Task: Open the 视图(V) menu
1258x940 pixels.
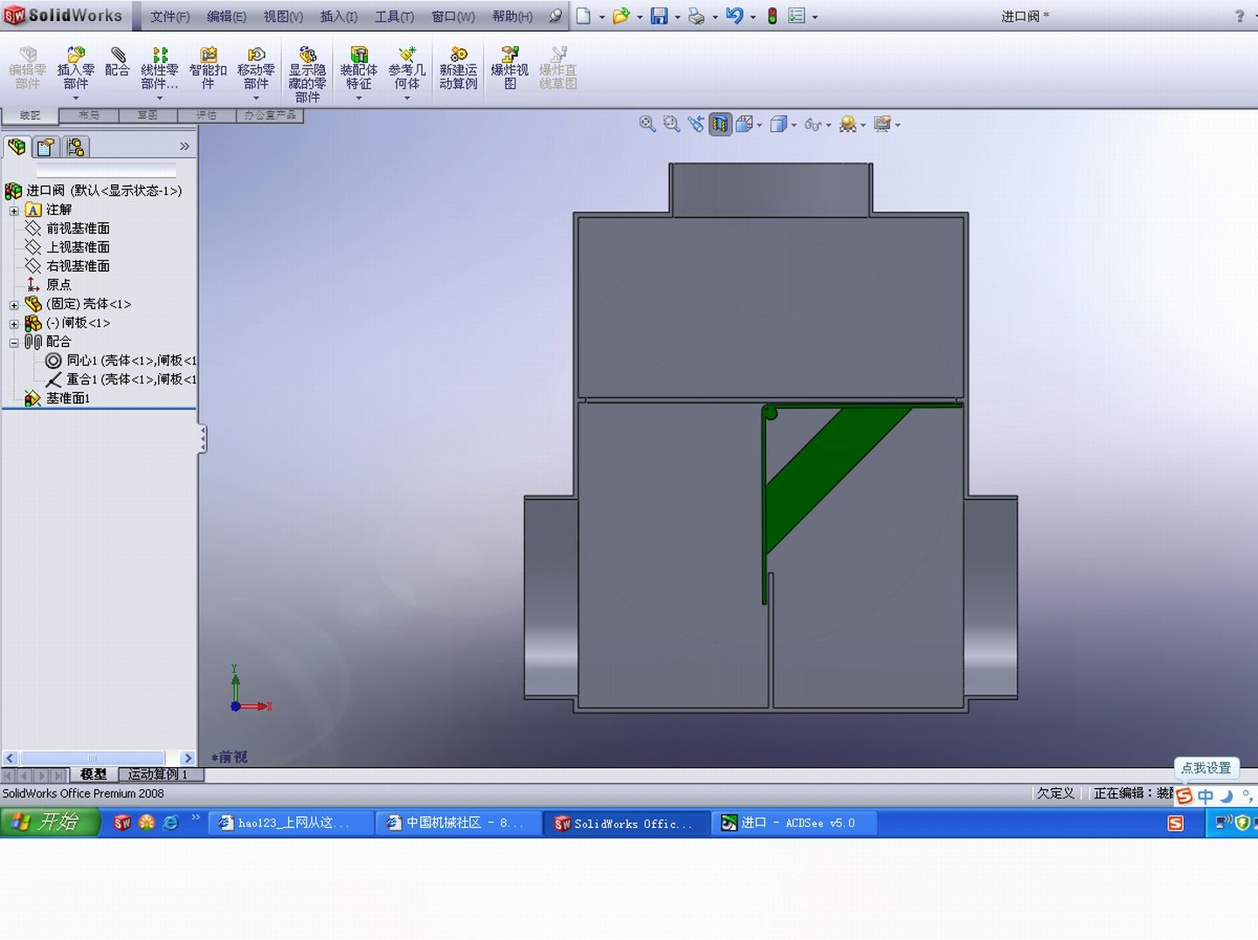Action: [283, 17]
